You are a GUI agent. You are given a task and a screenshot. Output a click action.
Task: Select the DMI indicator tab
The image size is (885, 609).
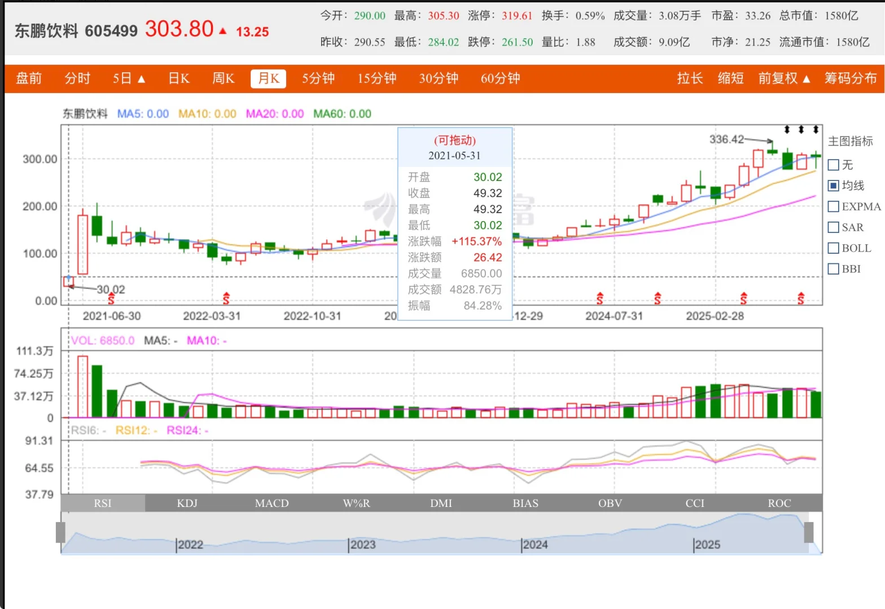click(x=441, y=503)
